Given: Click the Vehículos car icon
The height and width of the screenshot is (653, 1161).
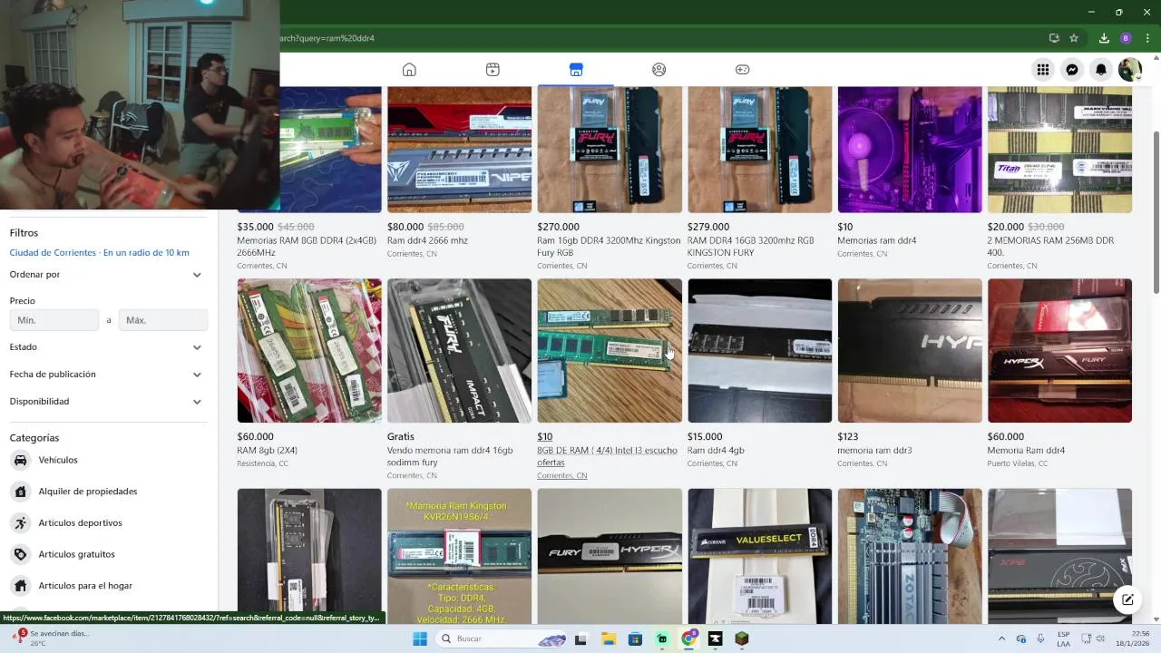Looking at the screenshot, I should [x=20, y=460].
